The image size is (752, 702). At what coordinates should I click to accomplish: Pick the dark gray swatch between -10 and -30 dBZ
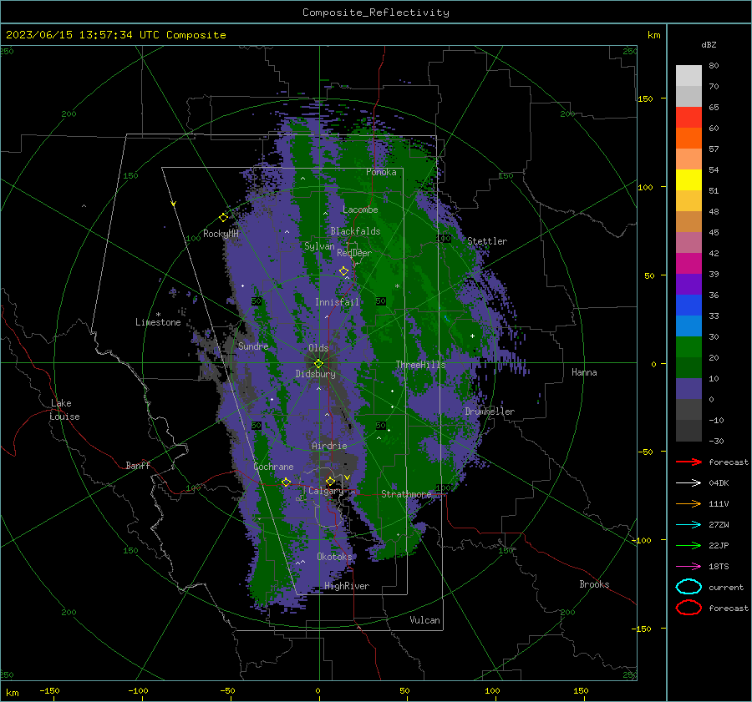(x=688, y=430)
